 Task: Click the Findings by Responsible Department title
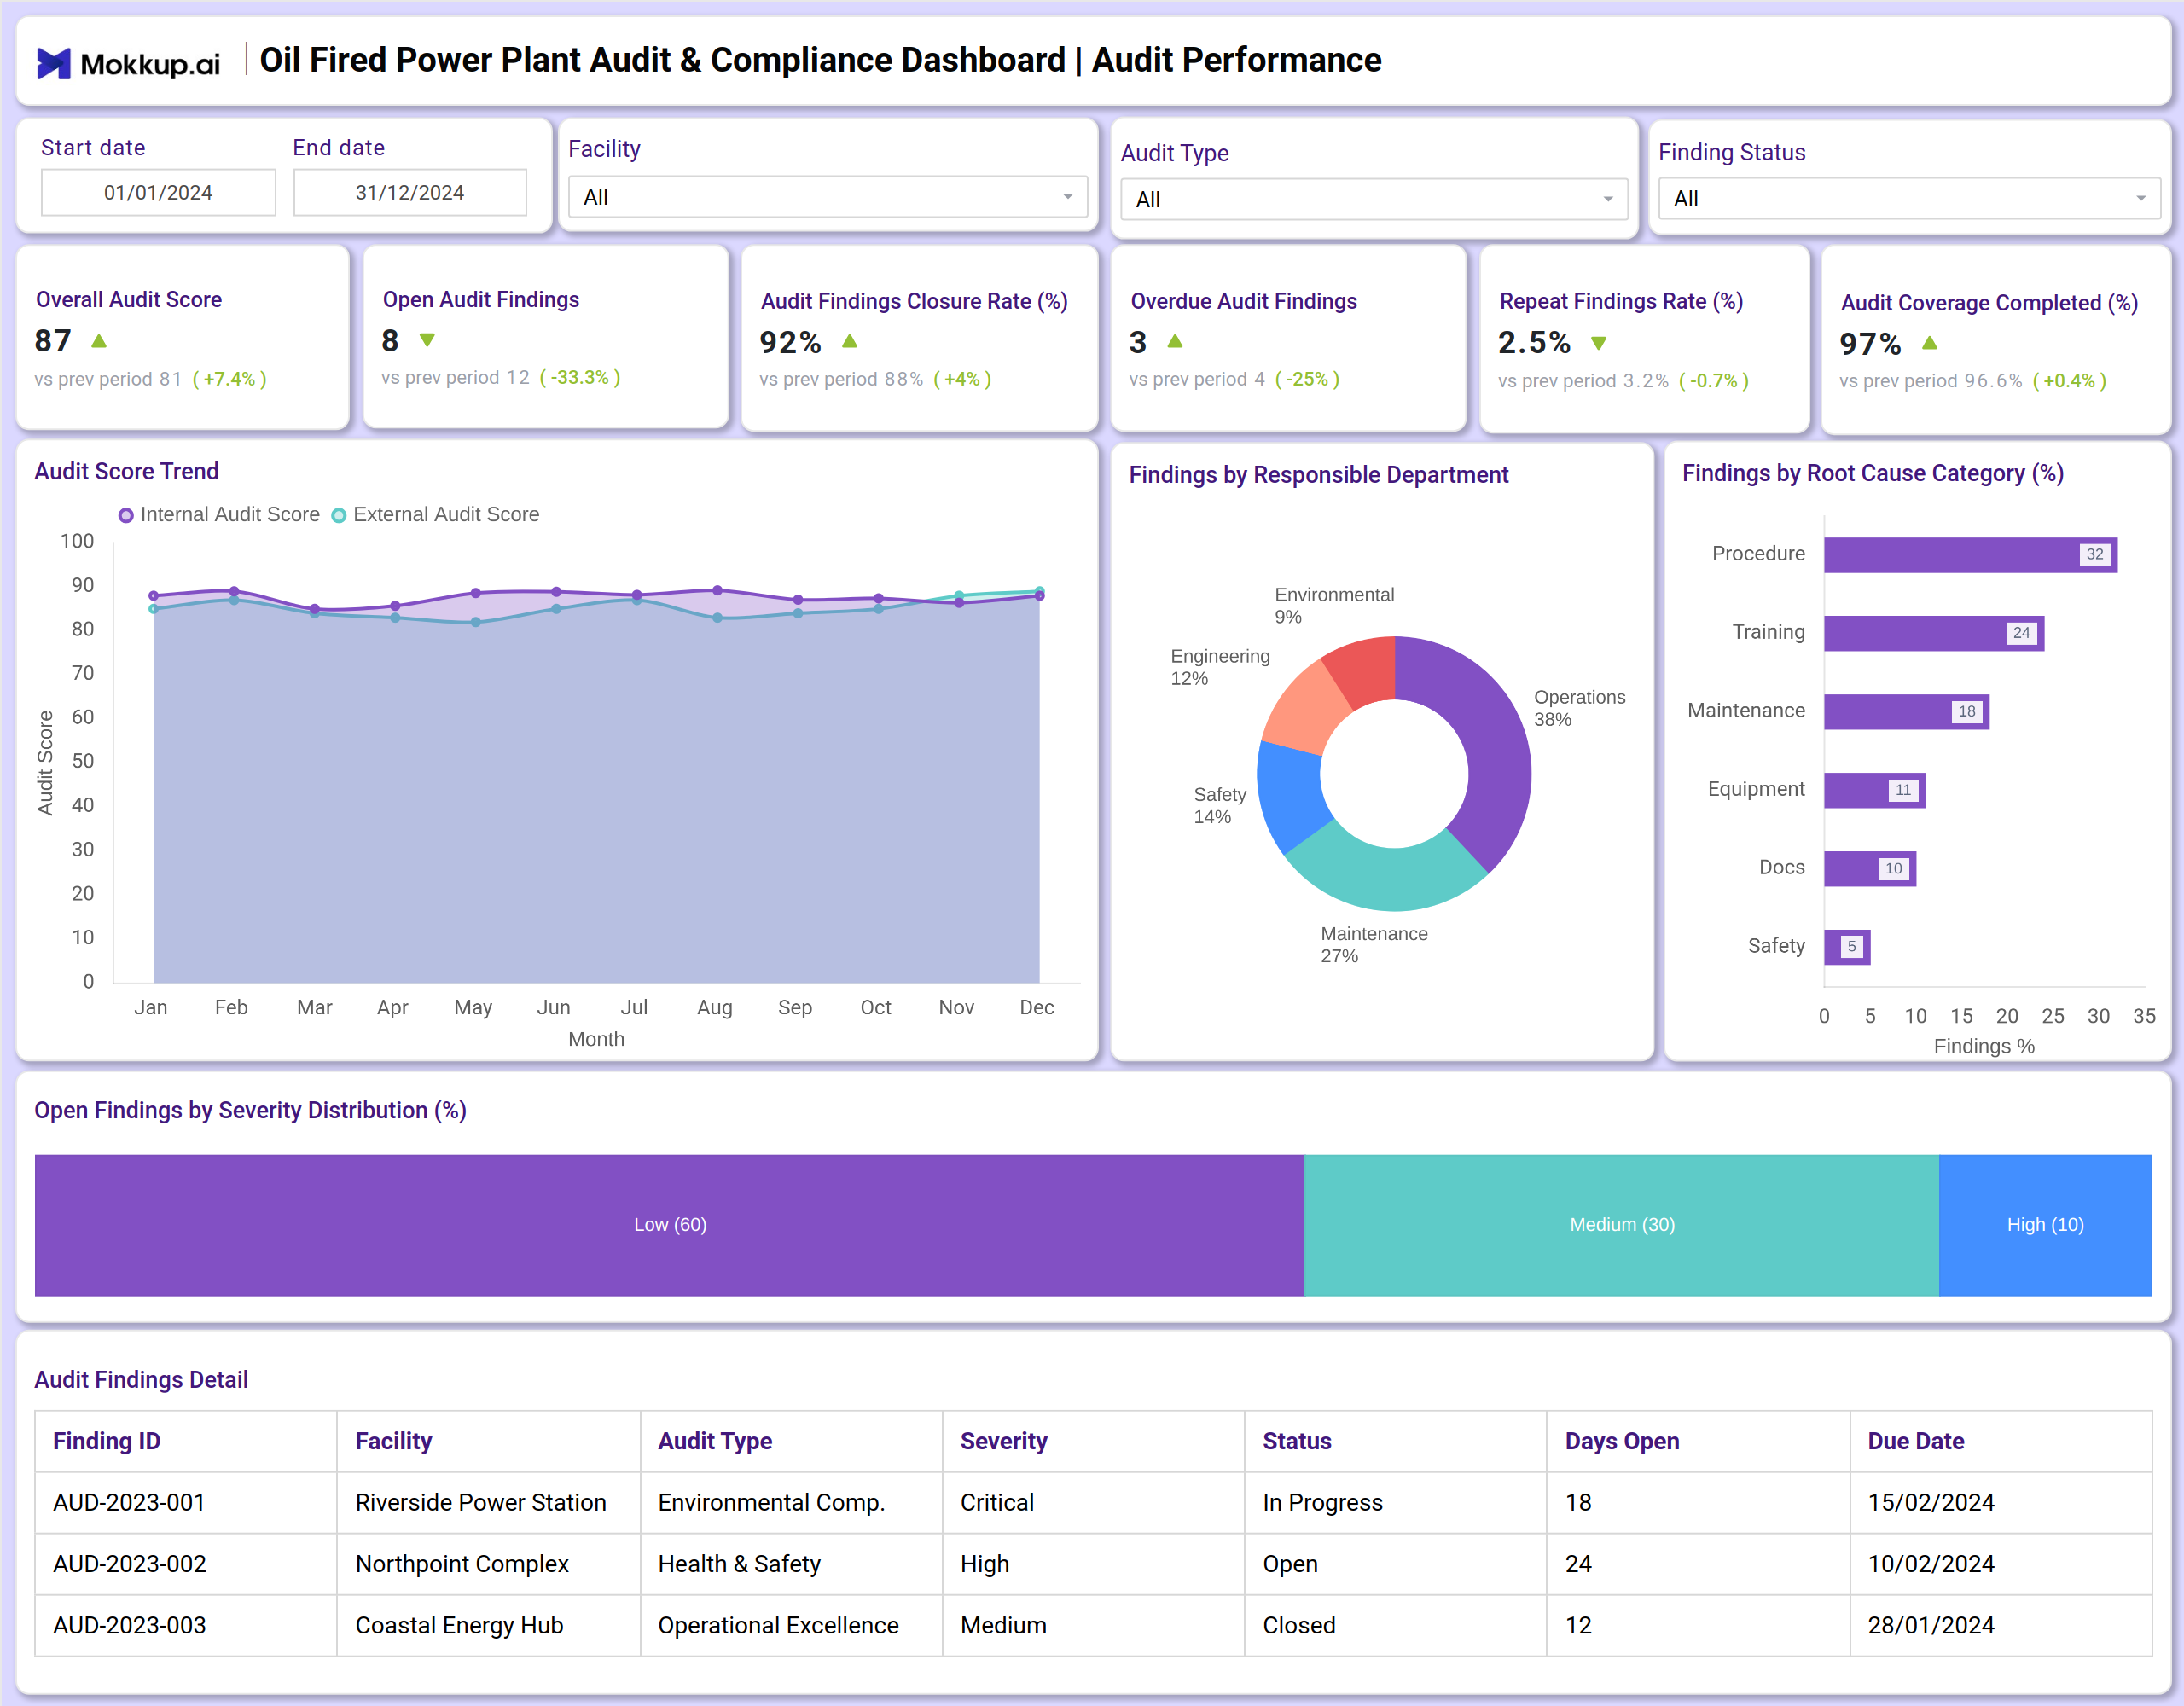click(x=1318, y=475)
